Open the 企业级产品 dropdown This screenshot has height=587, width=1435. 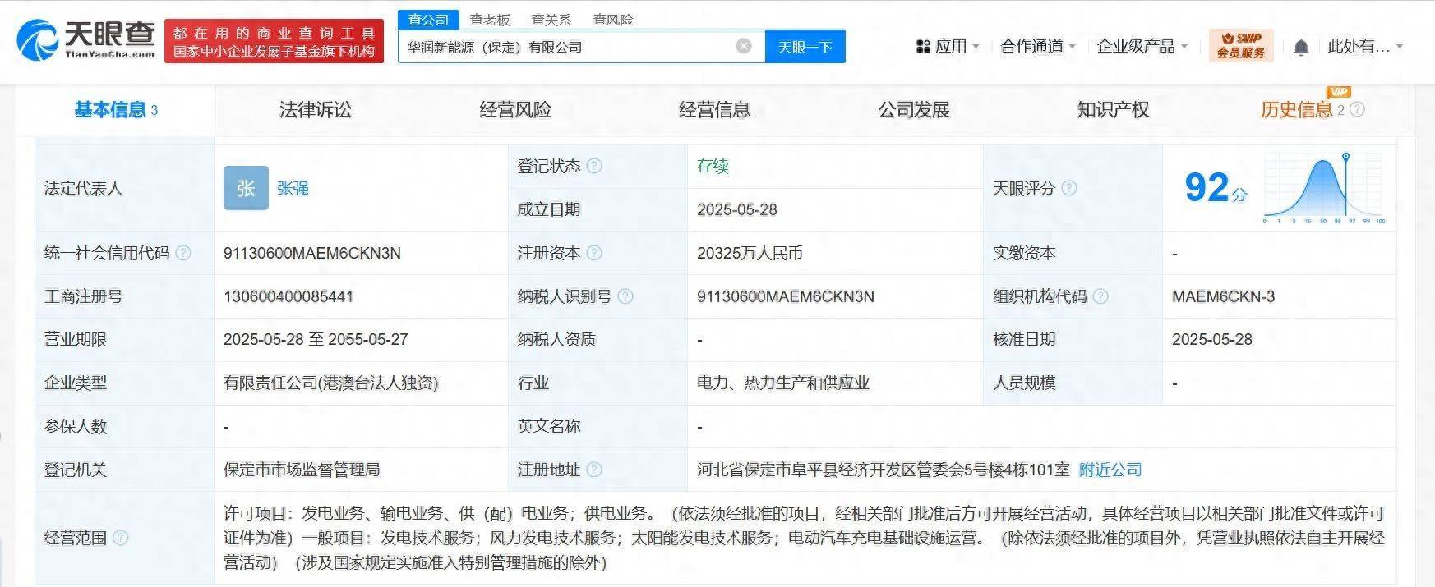[x=1142, y=47]
